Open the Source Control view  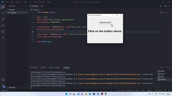(x=3, y=19)
